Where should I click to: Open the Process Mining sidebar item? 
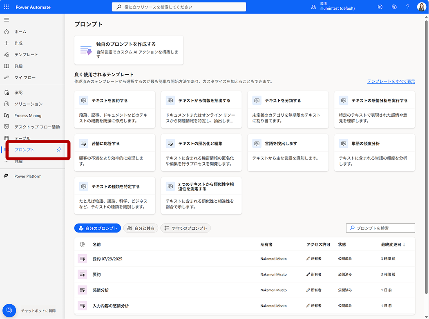28,115
